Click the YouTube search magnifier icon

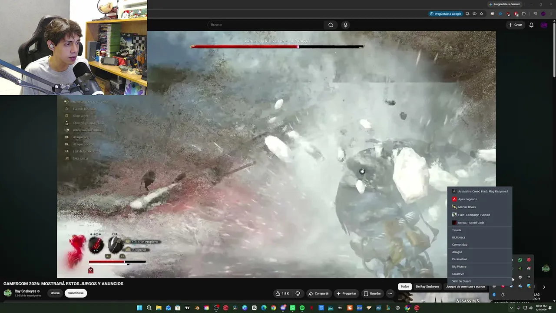(331, 25)
